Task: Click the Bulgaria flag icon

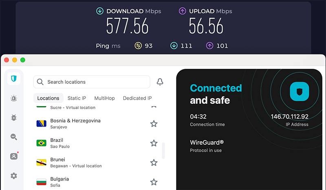Action: 42,182
